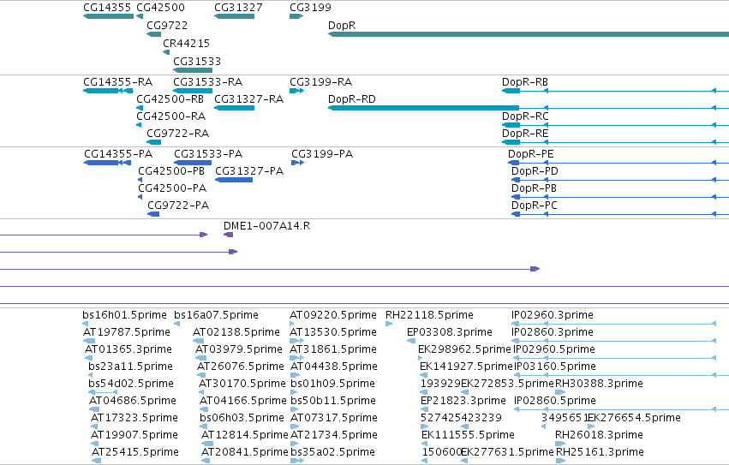Screen dimensions: 729x465
Task: Click transcript DopR-RD label
Action: pos(352,99)
